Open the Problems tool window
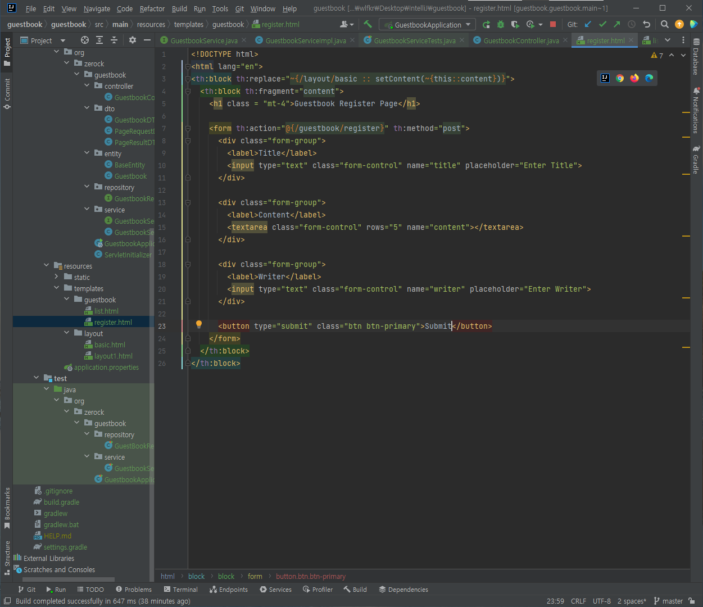This screenshot has width=703, height=607. pos(134,590)
